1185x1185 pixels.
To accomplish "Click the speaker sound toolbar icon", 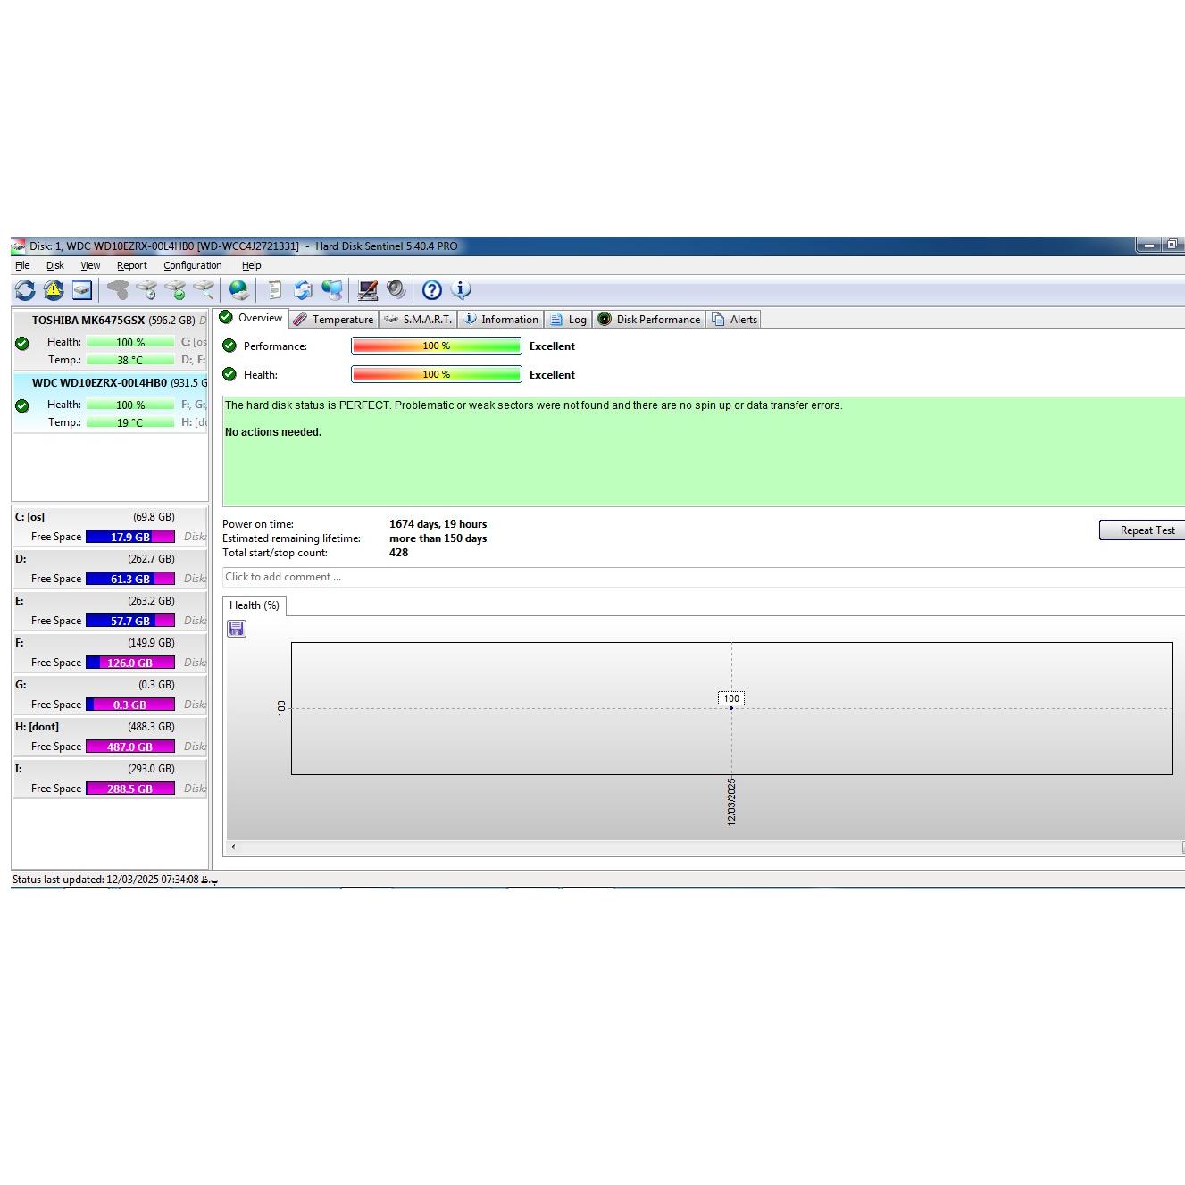I will [396, 290].
